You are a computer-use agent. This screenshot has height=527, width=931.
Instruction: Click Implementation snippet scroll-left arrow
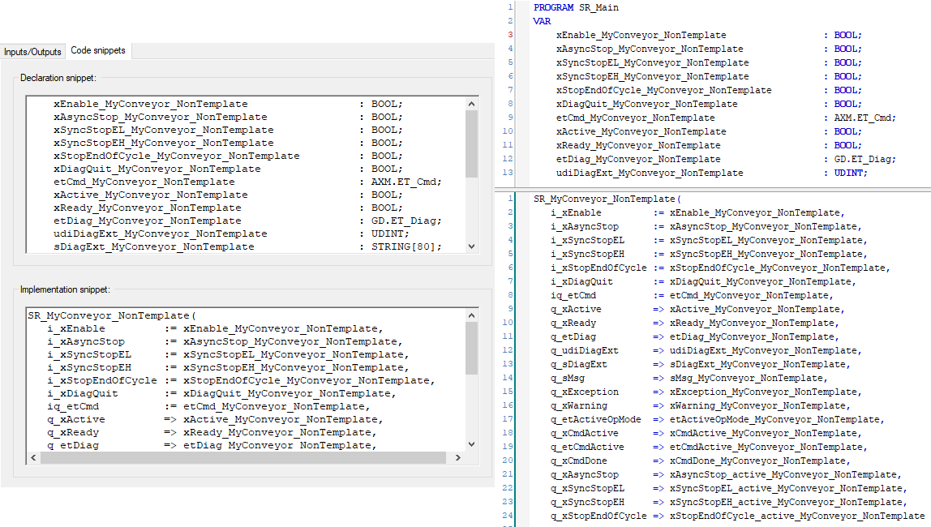[x=33, y=458]
